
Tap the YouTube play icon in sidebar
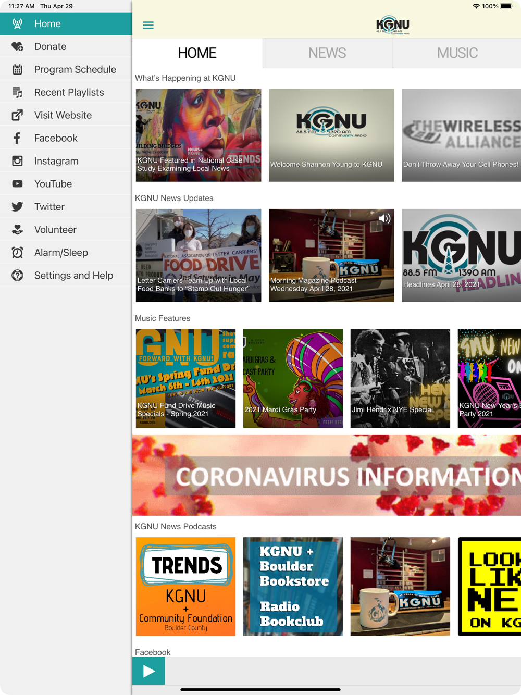click(x=17, y=184)
